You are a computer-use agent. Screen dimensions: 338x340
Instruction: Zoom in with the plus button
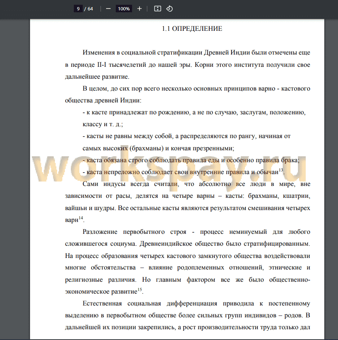(140, 9)
